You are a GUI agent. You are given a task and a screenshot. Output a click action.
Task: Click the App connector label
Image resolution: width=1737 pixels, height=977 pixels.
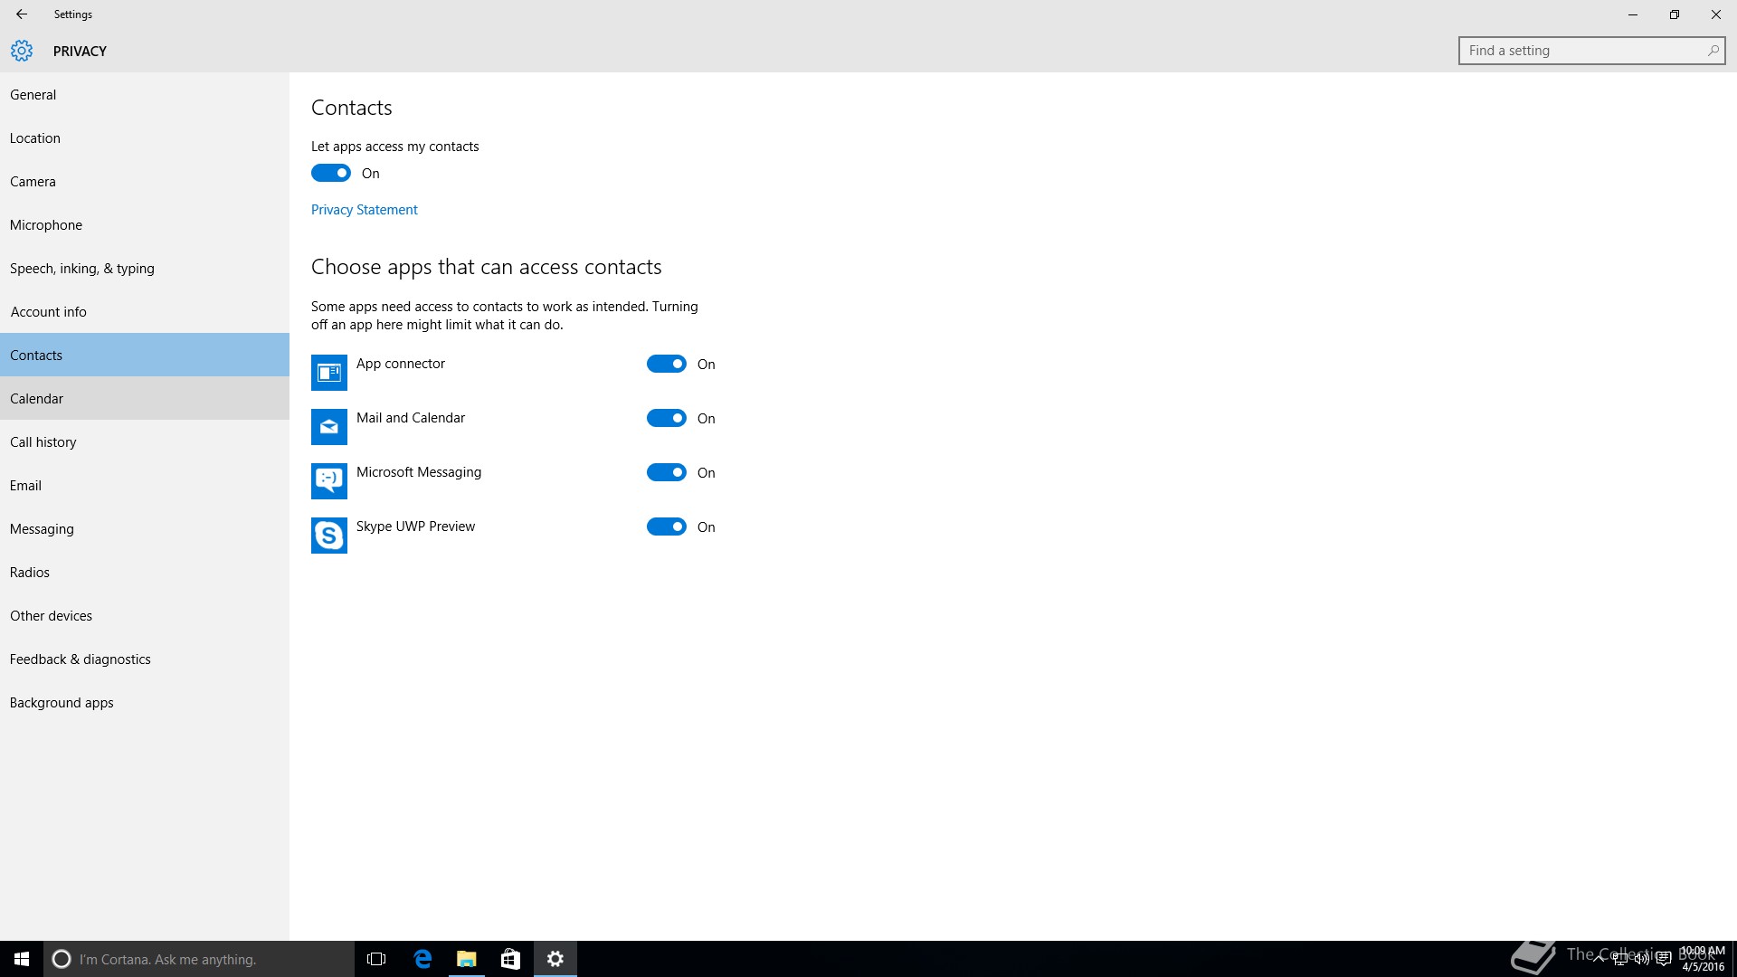[401, 364]
